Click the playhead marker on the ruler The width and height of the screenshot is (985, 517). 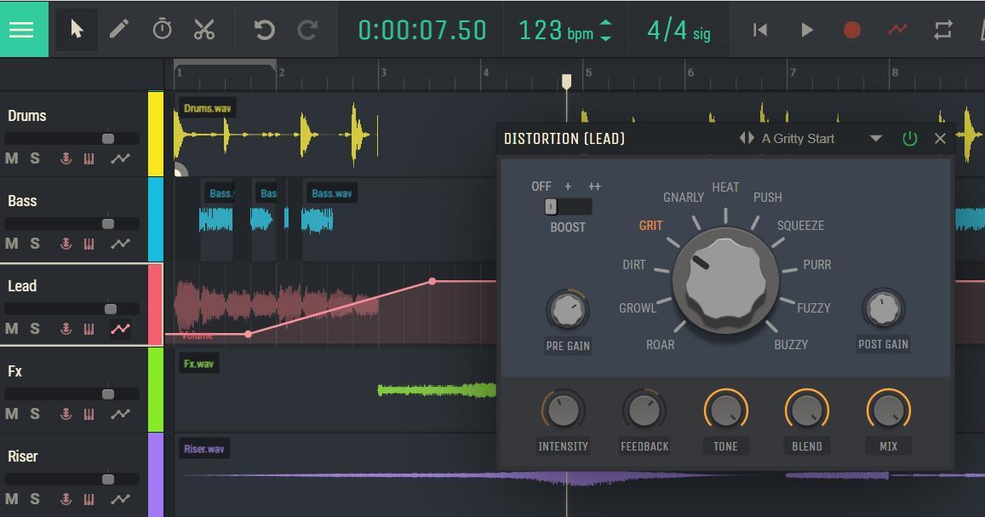(567, 81)
